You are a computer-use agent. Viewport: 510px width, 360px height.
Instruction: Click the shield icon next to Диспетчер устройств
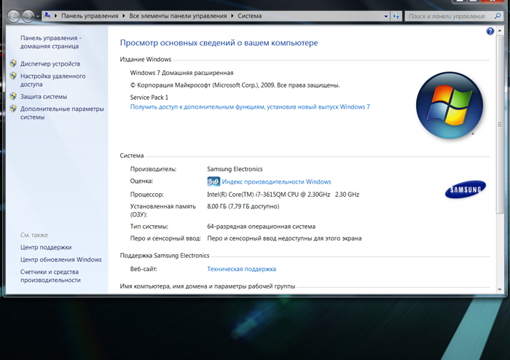tap(13, 64)
